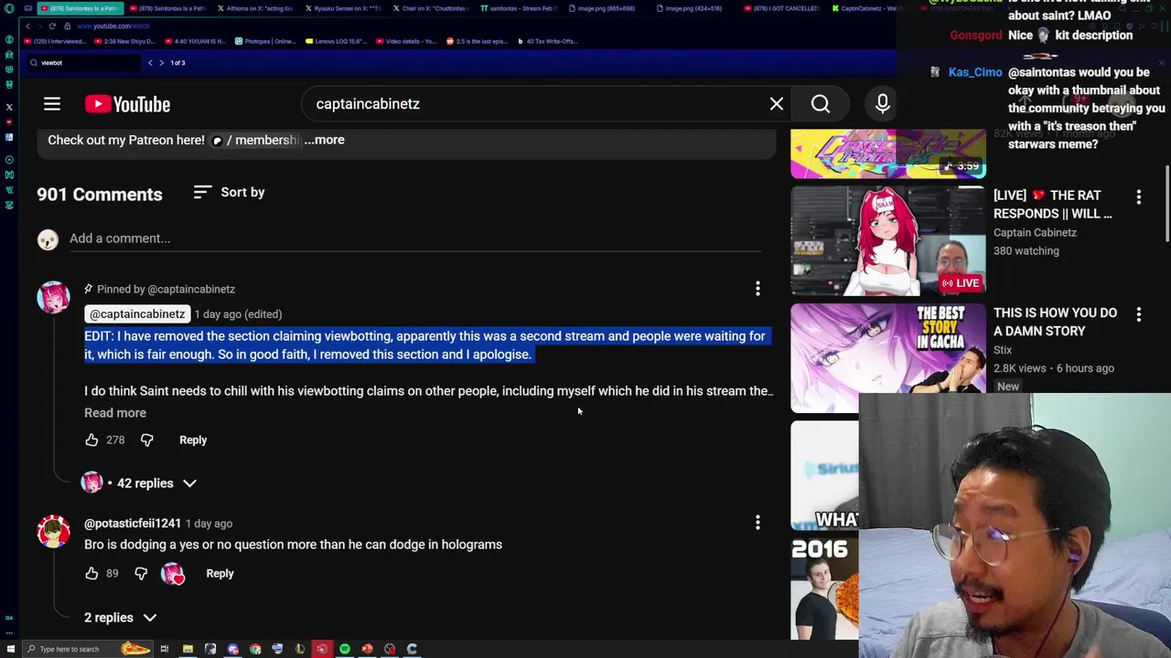Reload the page with the refresh icon
This screenshot has width=1171, height=658.
point(52,26)
